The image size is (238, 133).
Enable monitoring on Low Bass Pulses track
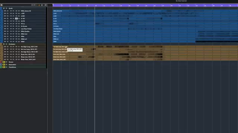click(13, 29)
